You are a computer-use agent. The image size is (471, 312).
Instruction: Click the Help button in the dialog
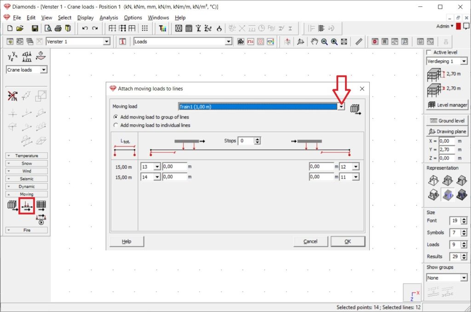click(x=126, y=242)
